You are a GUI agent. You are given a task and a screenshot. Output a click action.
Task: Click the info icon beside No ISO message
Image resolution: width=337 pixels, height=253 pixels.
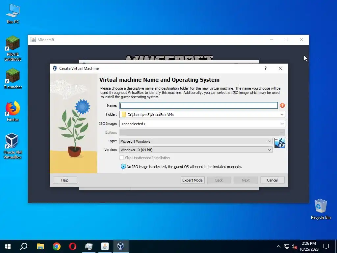(123, 166)
